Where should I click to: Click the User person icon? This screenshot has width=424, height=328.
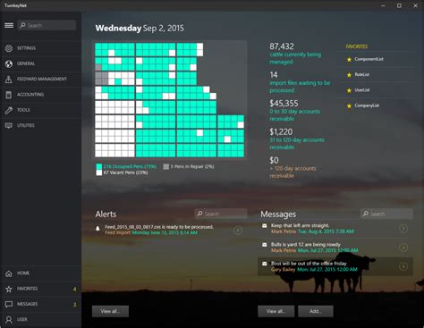point(9,320)
